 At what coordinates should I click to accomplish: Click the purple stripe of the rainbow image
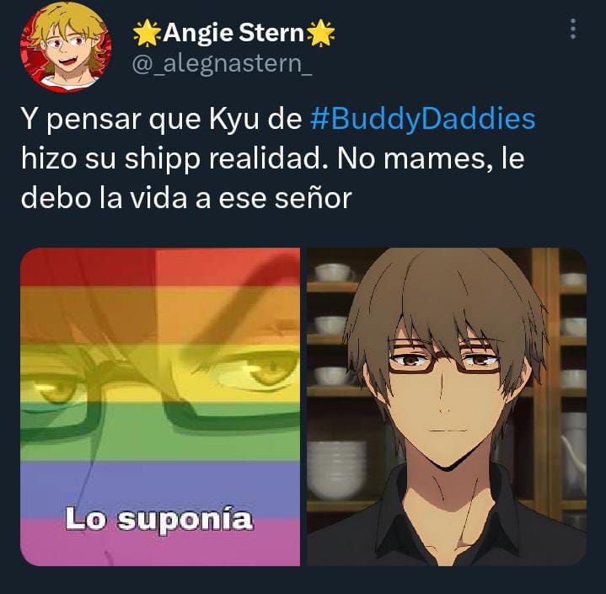click(x=160, y=541)
